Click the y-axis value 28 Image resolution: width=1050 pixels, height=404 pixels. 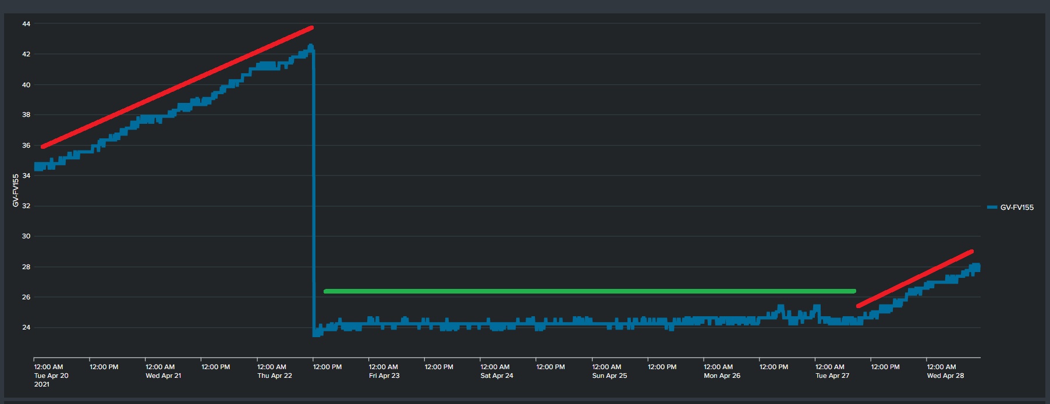tap(26, 267)
